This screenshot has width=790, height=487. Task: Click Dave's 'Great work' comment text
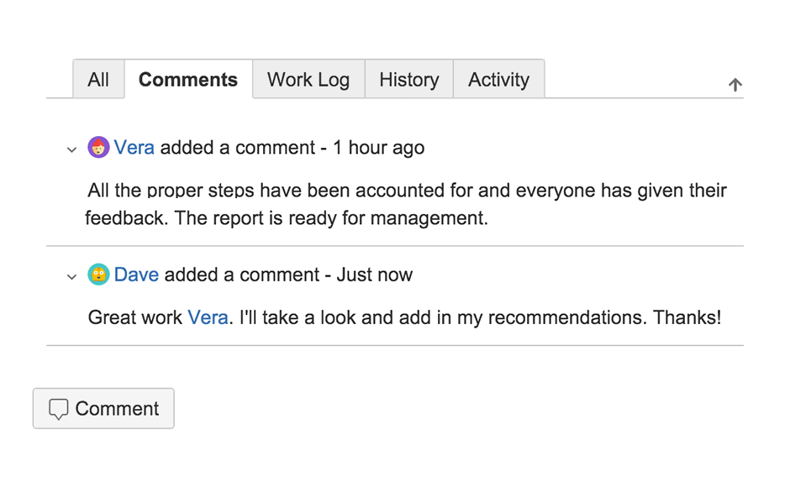coord(134,317)
